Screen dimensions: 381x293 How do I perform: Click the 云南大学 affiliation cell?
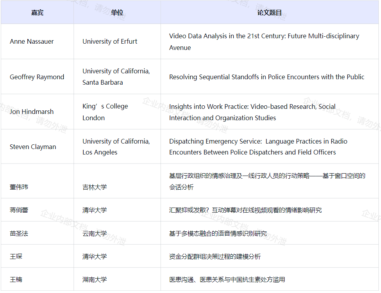click(95, 233)
